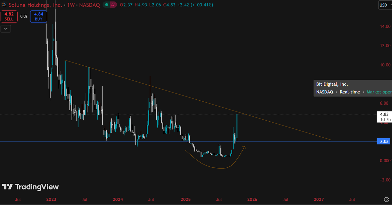Click the 2026 time axis label
392x205 pixels.
(252, 199)
